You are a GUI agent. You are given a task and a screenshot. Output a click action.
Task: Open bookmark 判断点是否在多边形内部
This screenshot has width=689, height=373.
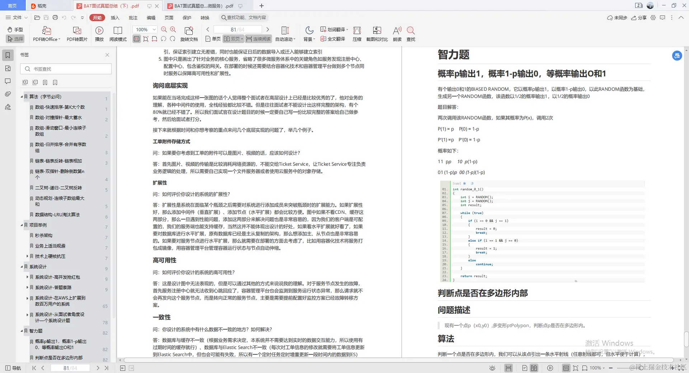tap(59, 358)
